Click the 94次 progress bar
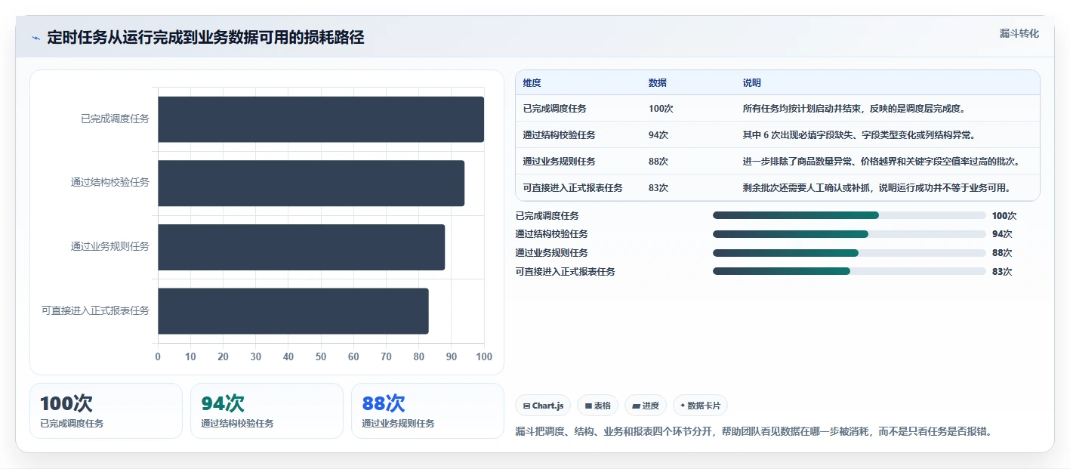1070x469 pixels. [850, 234]
